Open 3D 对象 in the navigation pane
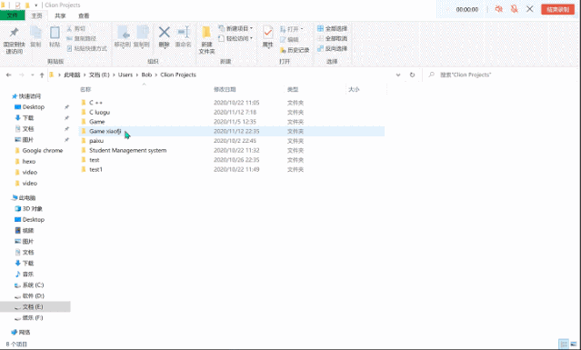The height and width of the screenshot is (350, 581). [32, 209]
